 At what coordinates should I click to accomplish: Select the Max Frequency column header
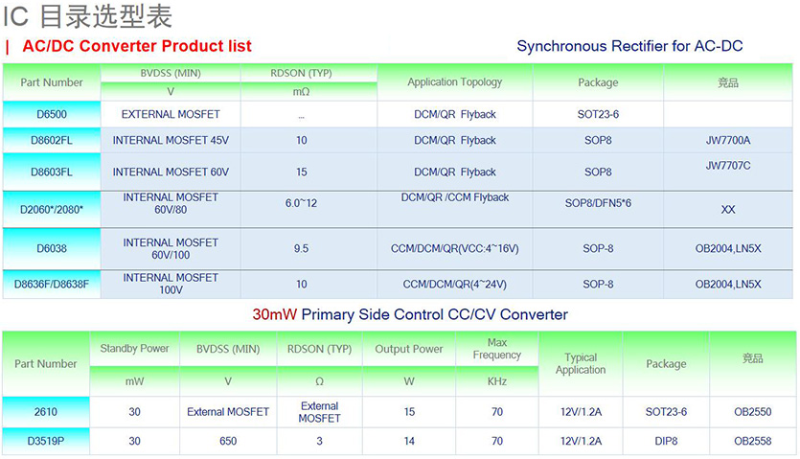[496, 349]
